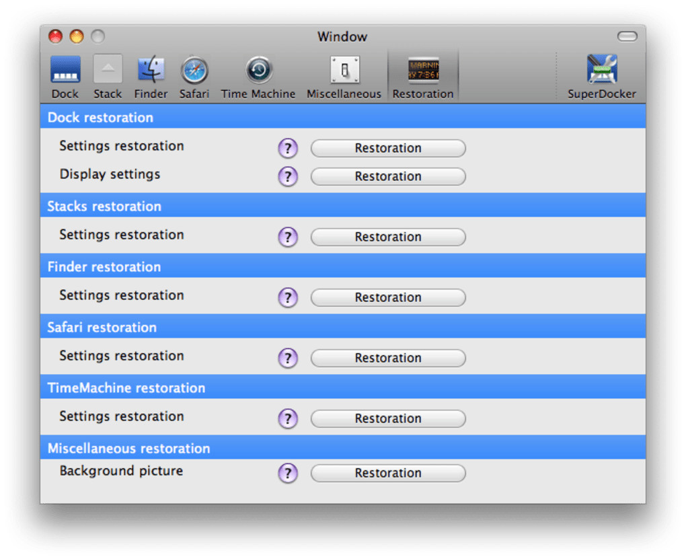Image resolution: width=686 pixels, height=559 pixels.
Task: Open help for Background picture
Action: click(288, 473)
